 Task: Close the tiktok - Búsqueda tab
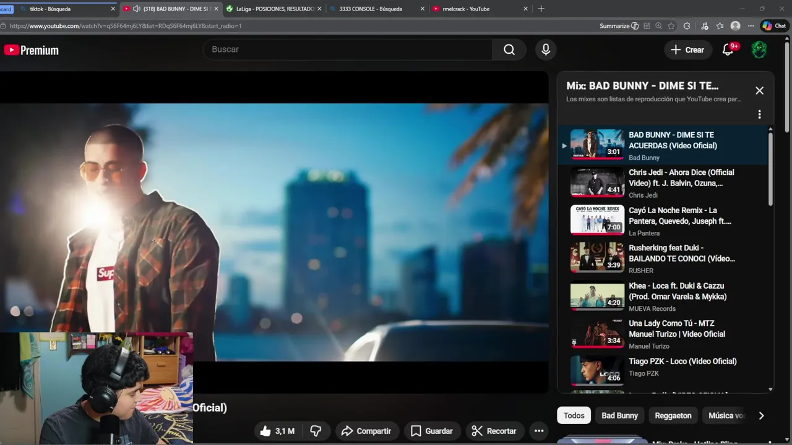113,9
